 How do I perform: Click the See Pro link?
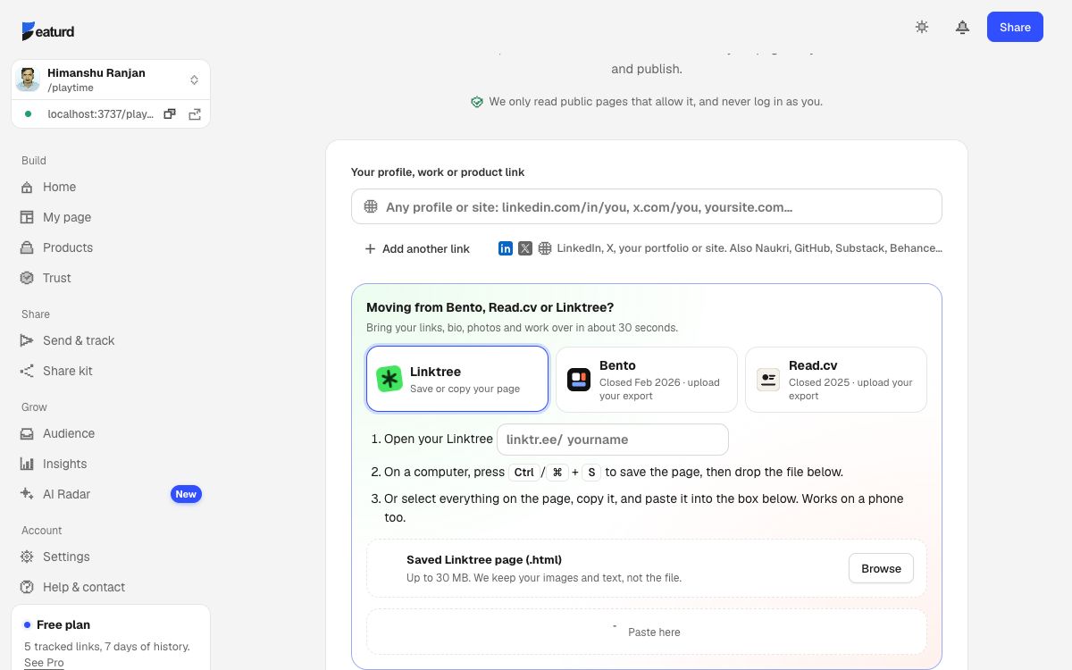(x=44, y=662)
